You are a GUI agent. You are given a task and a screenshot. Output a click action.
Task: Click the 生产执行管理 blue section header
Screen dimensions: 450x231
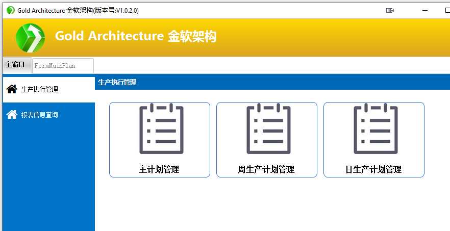pos(272,83)
